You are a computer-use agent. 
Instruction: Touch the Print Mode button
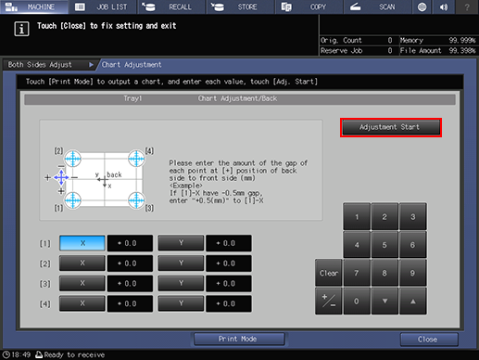pos(239,339)
